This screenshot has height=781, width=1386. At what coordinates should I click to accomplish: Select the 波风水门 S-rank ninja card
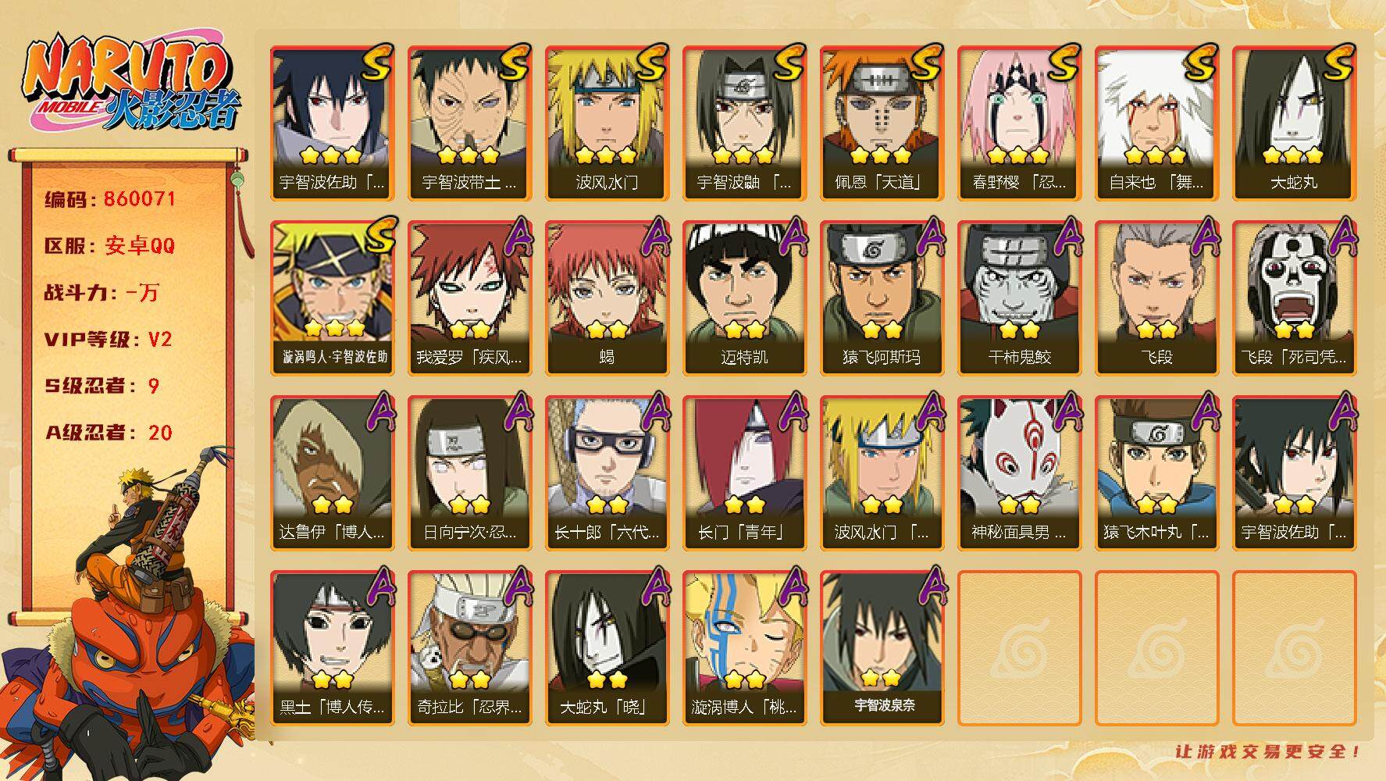click(607, 123)
